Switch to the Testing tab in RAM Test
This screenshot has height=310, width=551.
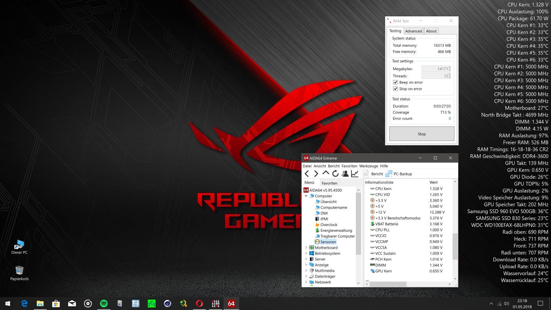coord(395,31)
